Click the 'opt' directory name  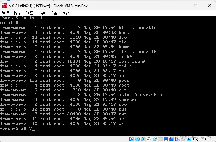123,76
